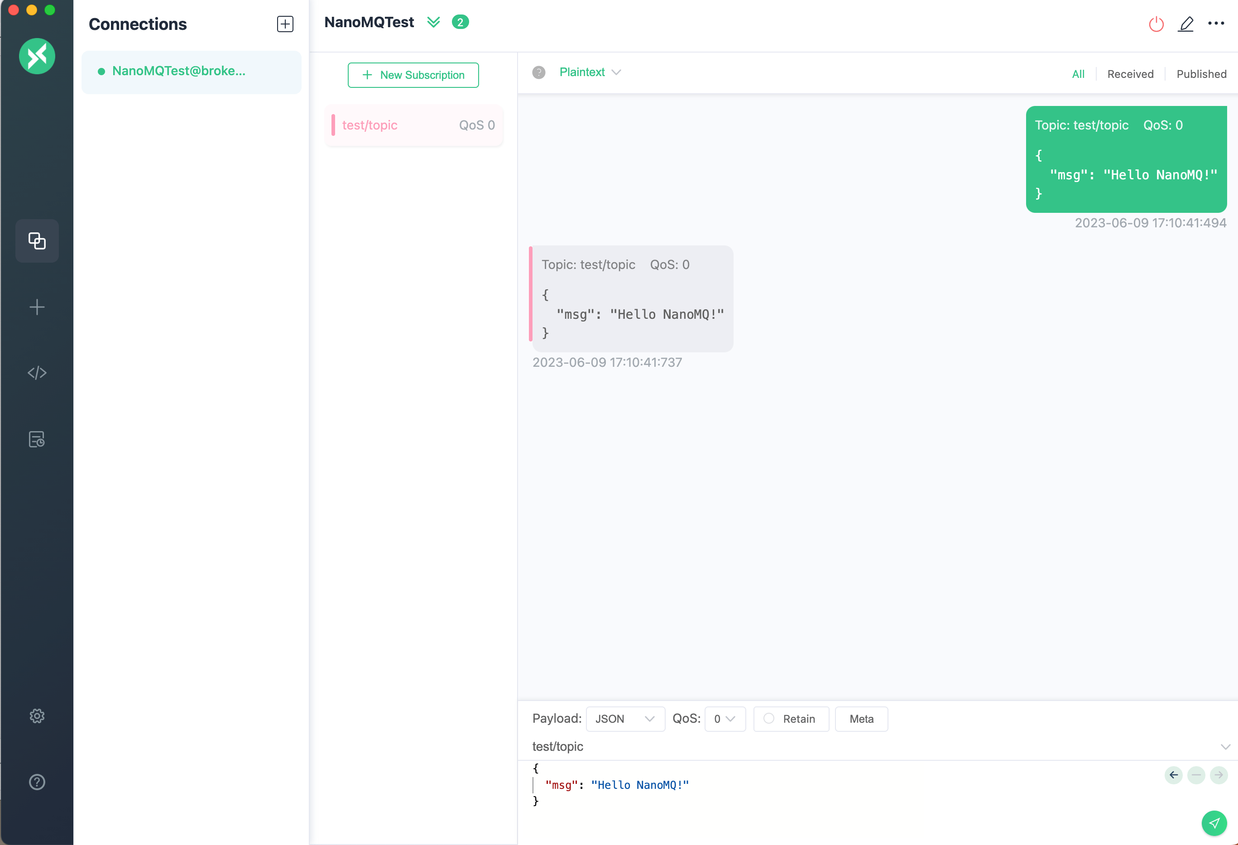Switch to the Published messages tab
Image resolution: width=1238 pixels, height=845 pixels.
coord(1201,74)
